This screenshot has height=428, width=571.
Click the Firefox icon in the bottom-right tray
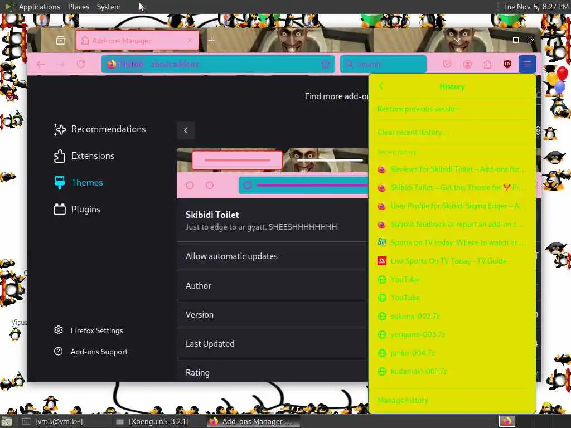[506, 421]
